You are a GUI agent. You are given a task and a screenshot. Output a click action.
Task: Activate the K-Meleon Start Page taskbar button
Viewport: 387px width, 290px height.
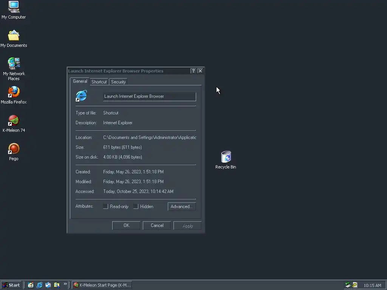(102, 285)
